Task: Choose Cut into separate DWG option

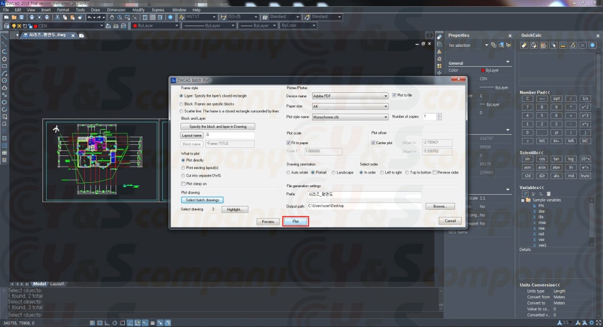Action: pos(183,175)
